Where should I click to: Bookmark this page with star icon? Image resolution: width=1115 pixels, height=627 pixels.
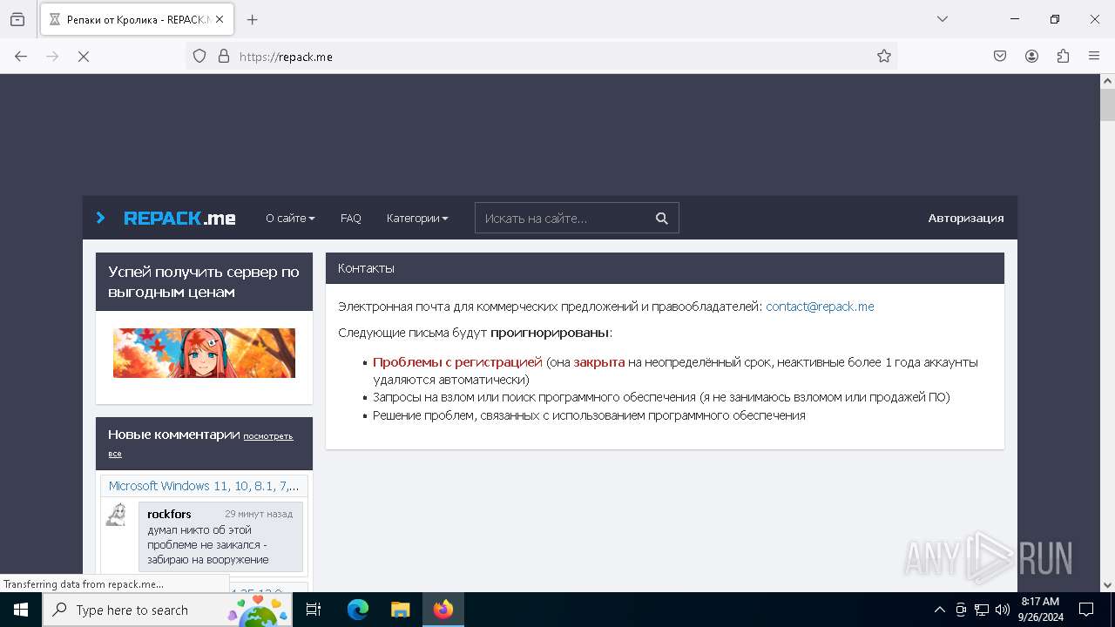coord(884,56)
